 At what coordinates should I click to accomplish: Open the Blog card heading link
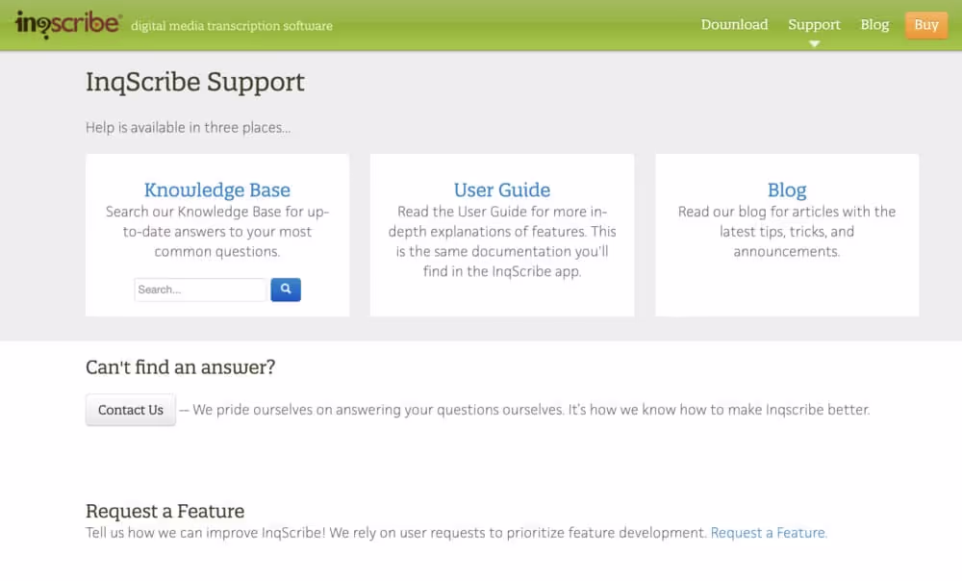point(787,189)
